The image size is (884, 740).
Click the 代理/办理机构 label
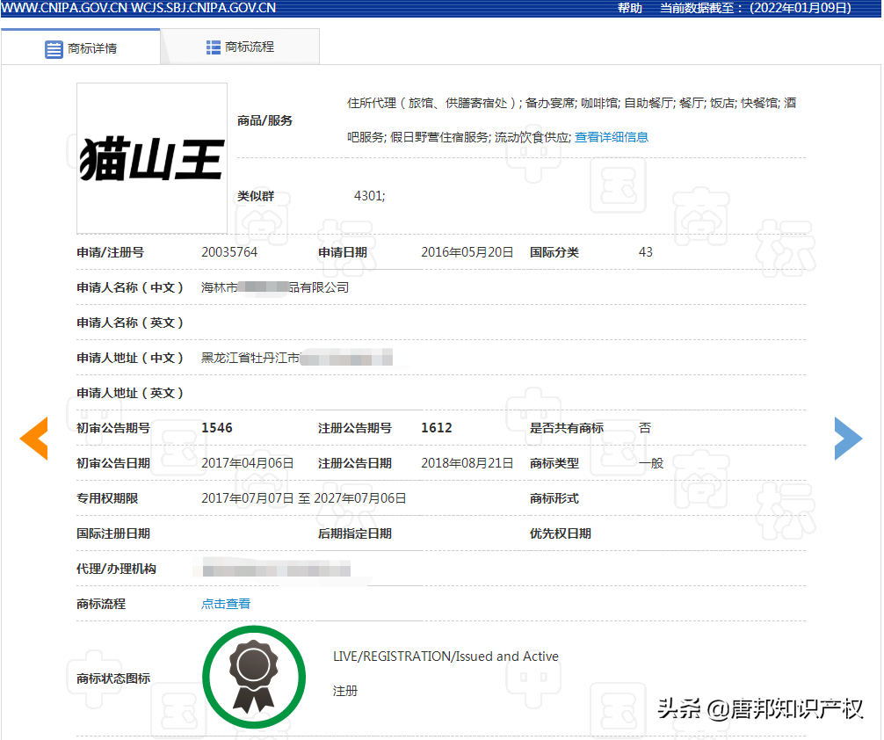click(116, 569)
